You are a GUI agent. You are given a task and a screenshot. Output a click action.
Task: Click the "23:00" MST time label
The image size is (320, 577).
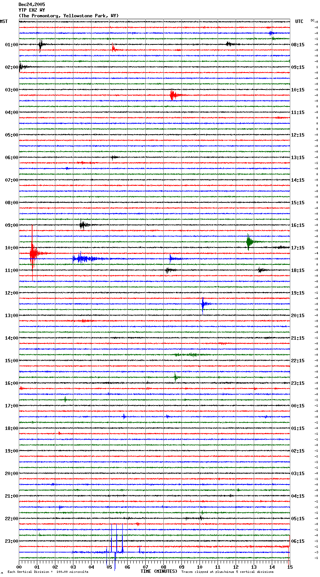pos(11,541)
